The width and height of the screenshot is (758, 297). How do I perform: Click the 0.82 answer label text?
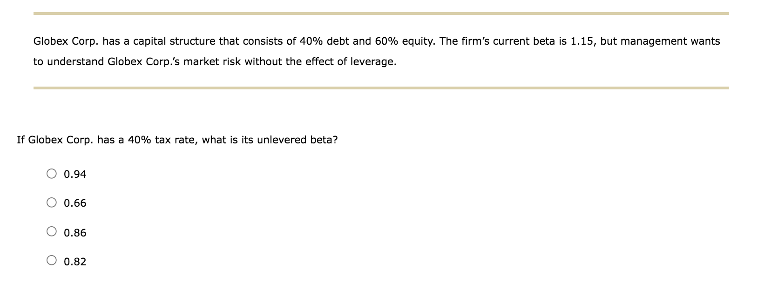tap(74, 262)
